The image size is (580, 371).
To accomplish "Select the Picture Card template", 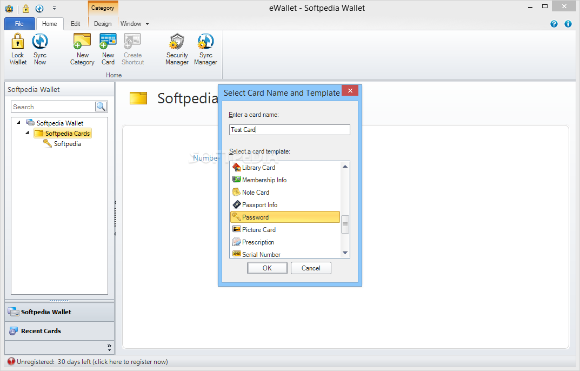I will 285,229.
